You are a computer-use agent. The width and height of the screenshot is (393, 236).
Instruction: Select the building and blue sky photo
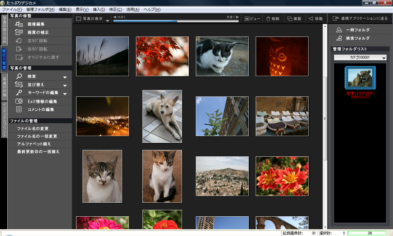coord(222,116)
